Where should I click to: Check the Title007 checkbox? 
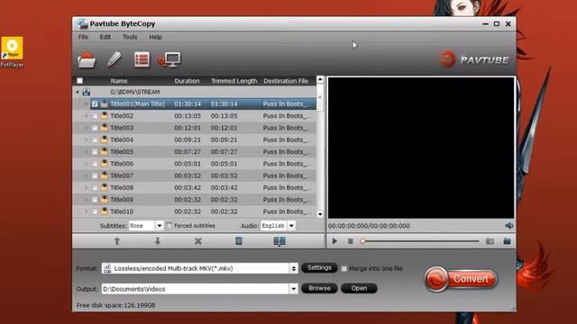point(95,176)
